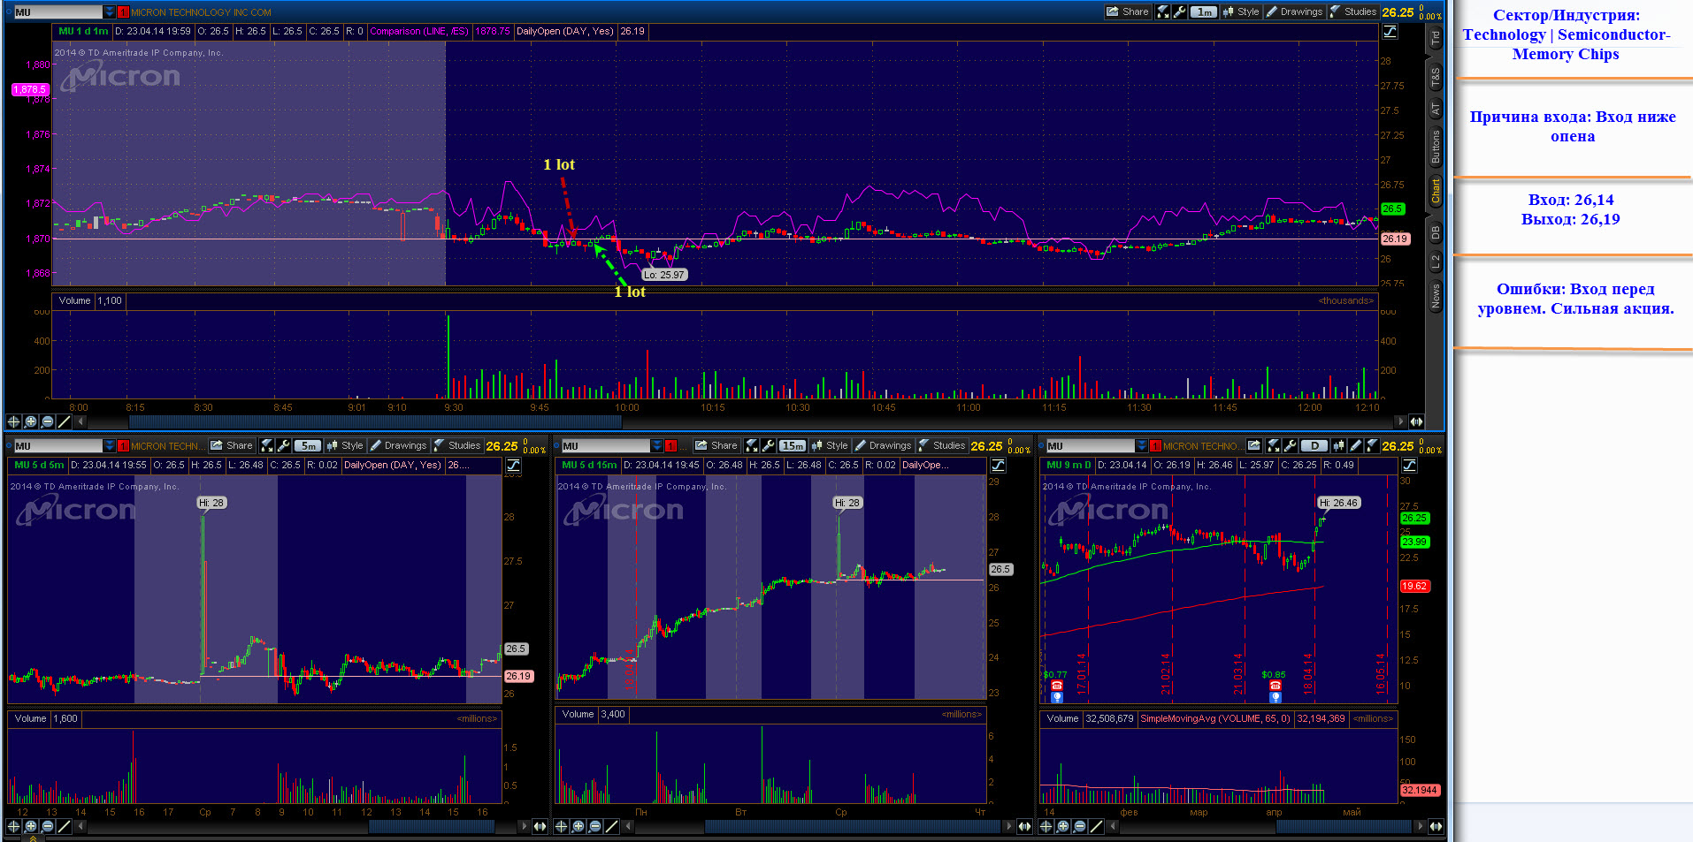Open Drawings menu on the 5m chart
The width and height of the screenshot is (1693, 842).
pyautogui.click(x=398, y=445)
